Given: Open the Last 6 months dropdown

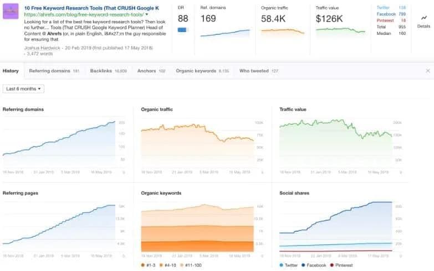Looking at the screenshot, I should tap(24, 88).
